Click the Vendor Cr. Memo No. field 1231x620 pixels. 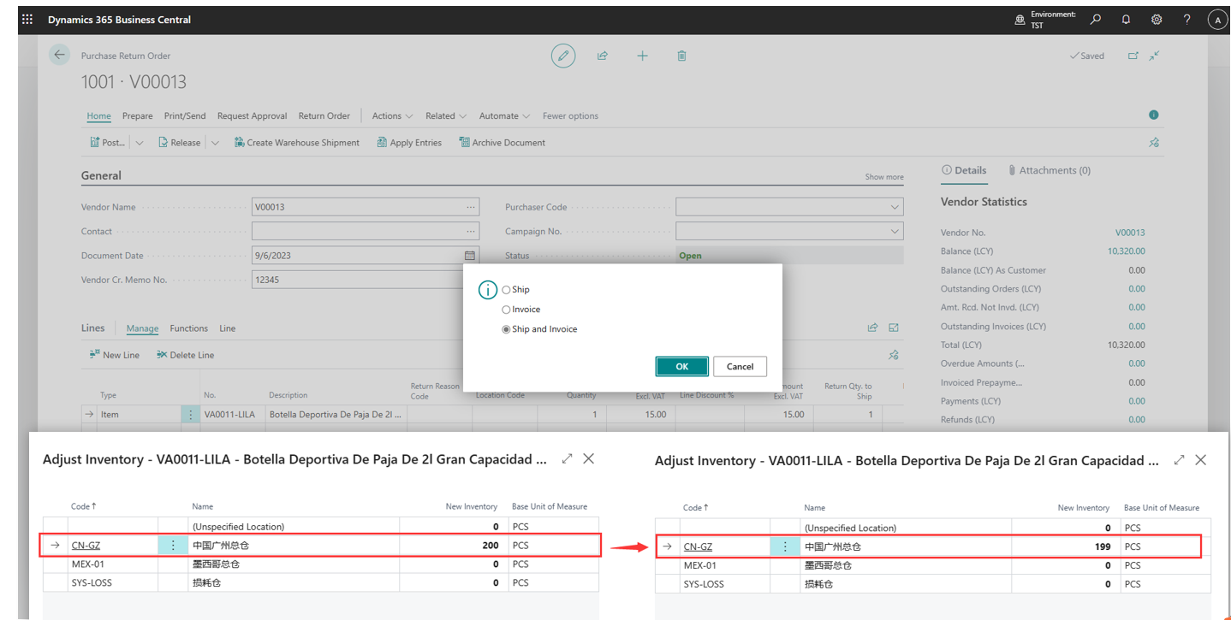pyautogui.click(x=356, y=280)
